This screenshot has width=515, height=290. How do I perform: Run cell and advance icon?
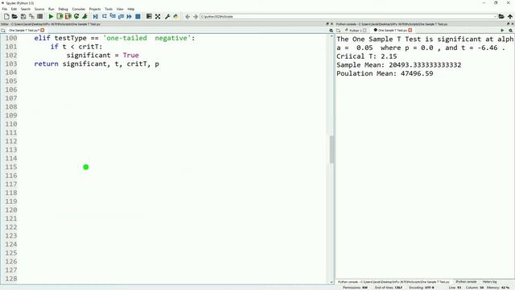(x=68, y=16)
